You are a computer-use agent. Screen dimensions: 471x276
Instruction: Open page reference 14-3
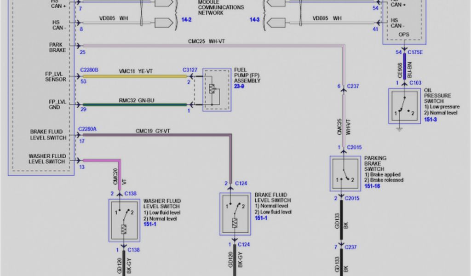pos(256,21)
